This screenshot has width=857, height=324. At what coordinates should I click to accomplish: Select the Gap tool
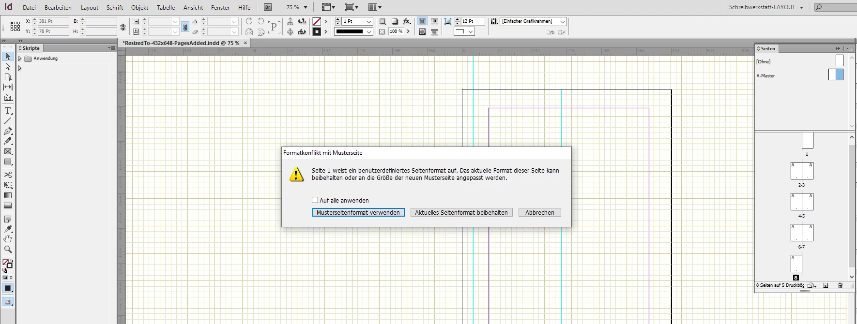coord(8,87)
